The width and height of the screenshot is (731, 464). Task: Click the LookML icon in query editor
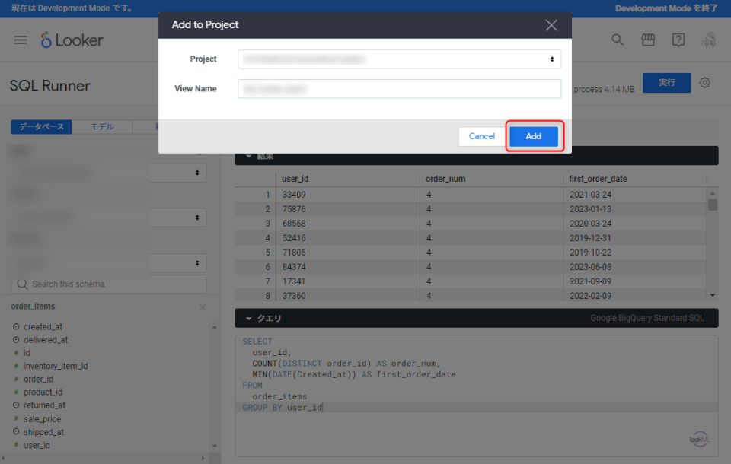[697, 440]
